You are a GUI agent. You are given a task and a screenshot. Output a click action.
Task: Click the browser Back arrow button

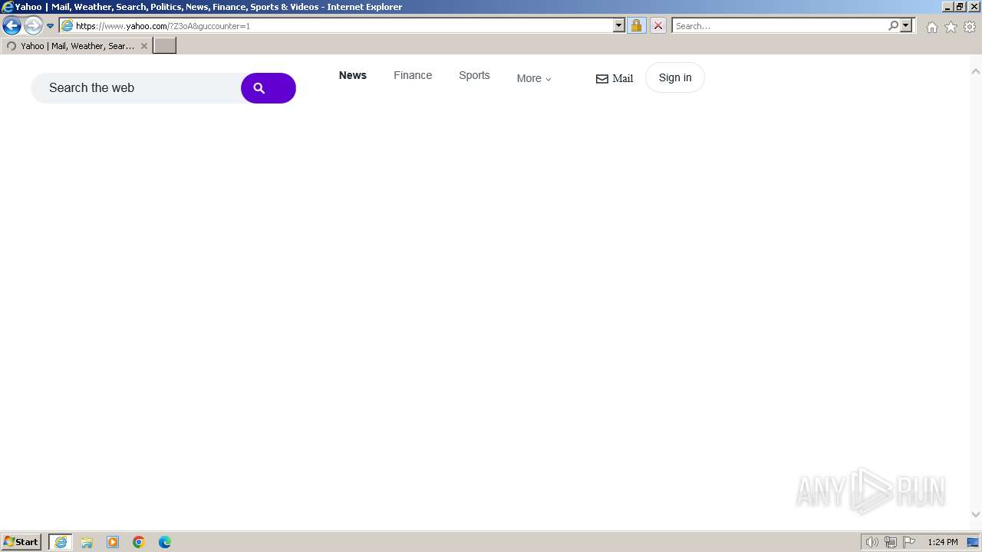tap(12, 25)
